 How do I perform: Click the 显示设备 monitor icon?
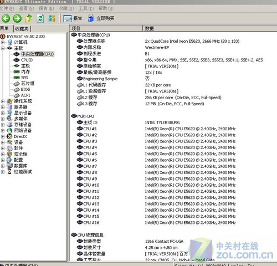[x=9, y=113]
